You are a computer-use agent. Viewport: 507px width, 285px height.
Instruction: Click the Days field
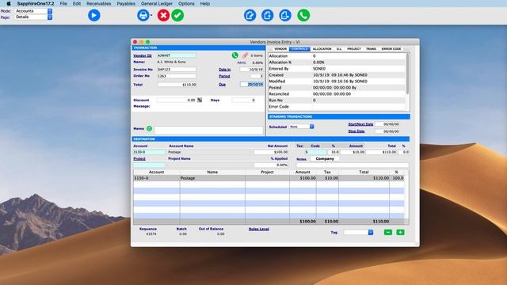(x=244, y=101)
